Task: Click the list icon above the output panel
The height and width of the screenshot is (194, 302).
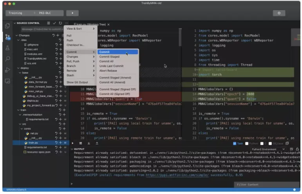Action: point(81,143)
